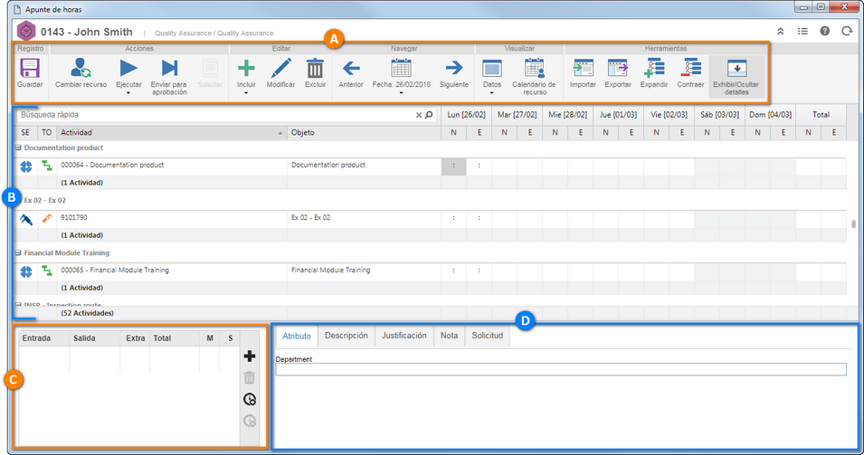This screenshot has width=864, height=455.
Task: Click Documentation product activity status icon
Action: [x=26, y=166]
